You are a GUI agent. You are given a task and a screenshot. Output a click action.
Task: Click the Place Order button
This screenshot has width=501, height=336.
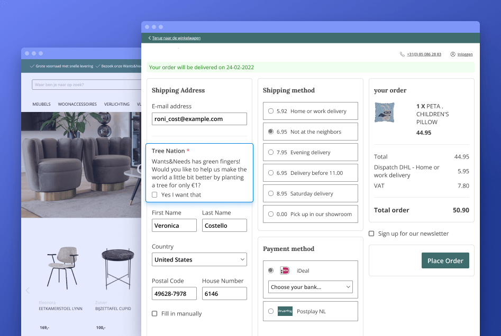445,260
